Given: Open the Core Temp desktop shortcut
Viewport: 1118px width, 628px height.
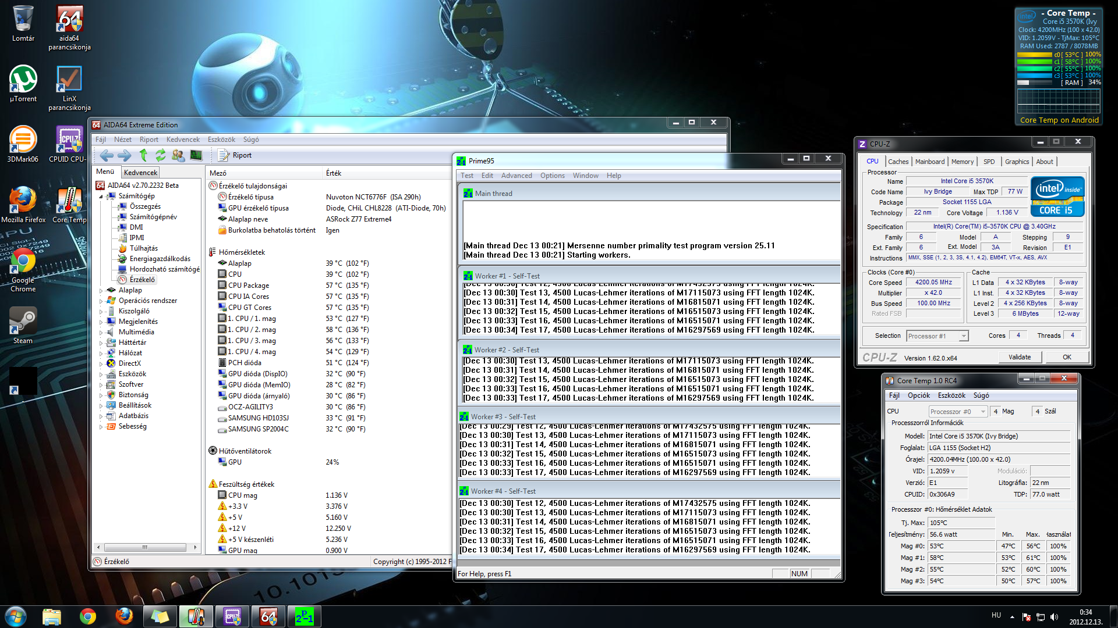Looking at the screenshot, I should point(69,205).
